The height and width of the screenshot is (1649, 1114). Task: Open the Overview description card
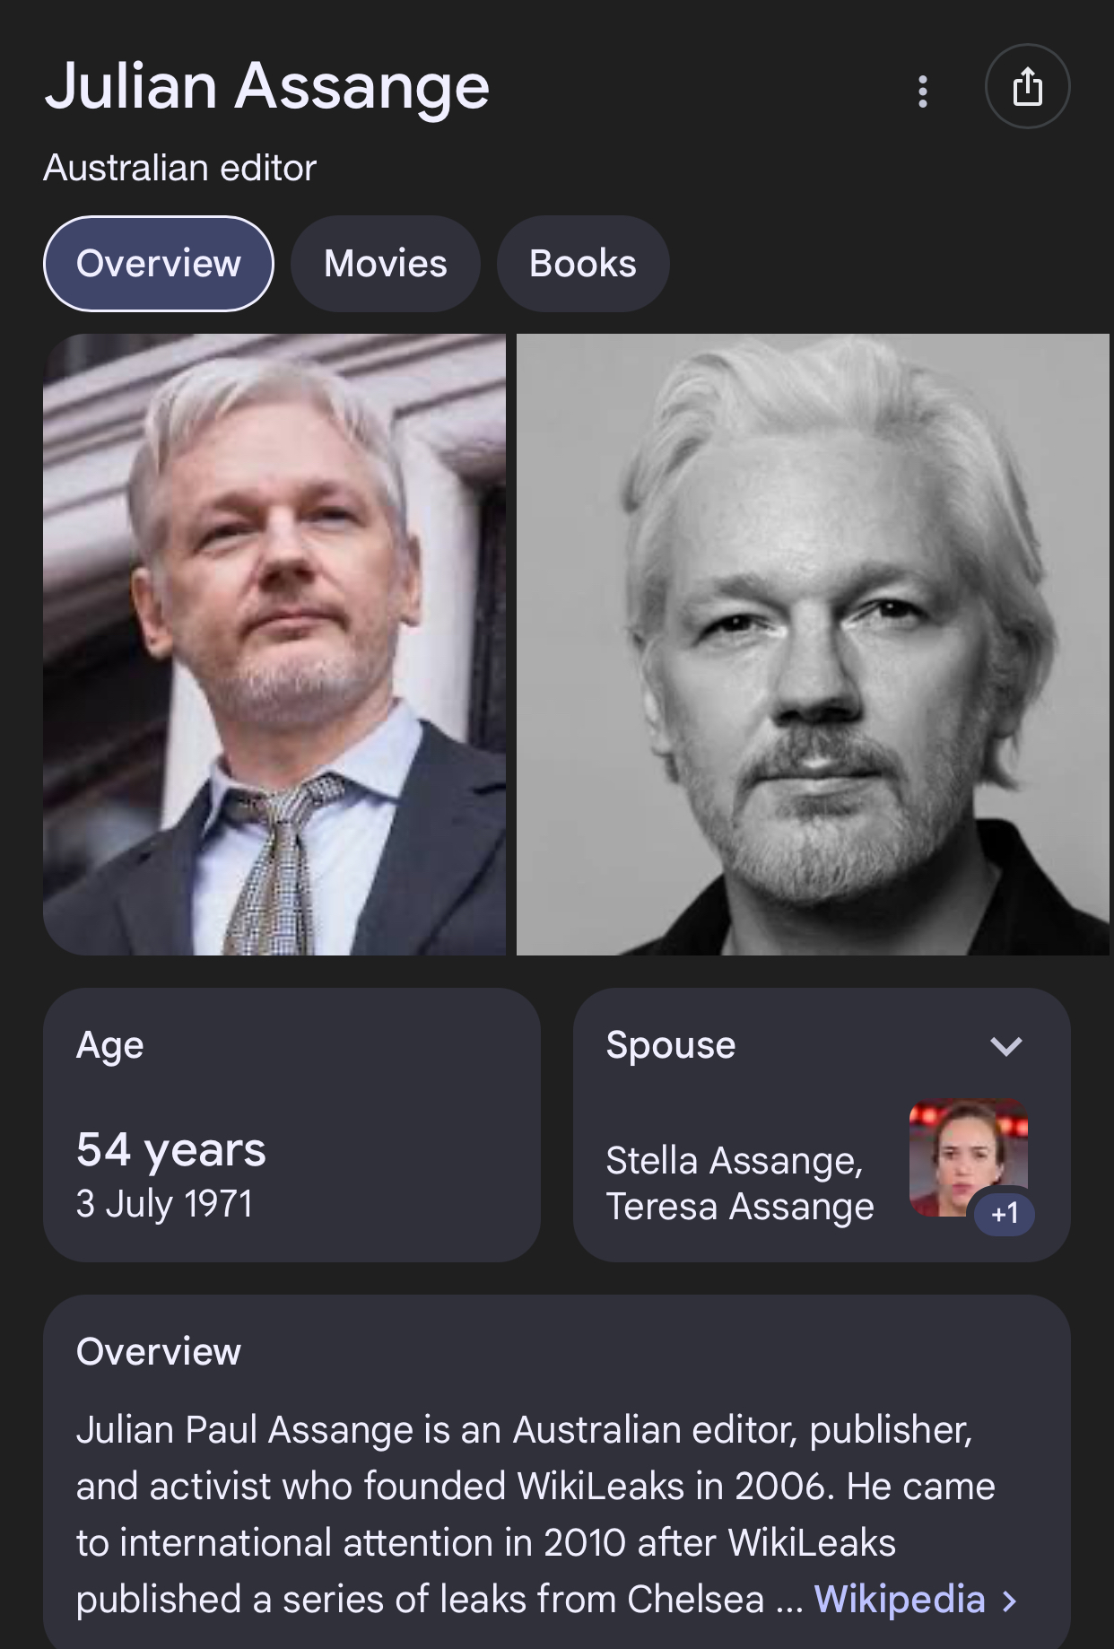(557, 1471)
